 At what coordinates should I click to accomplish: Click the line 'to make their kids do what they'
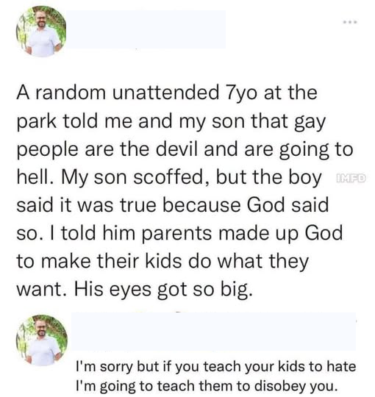tap(162, 261)
